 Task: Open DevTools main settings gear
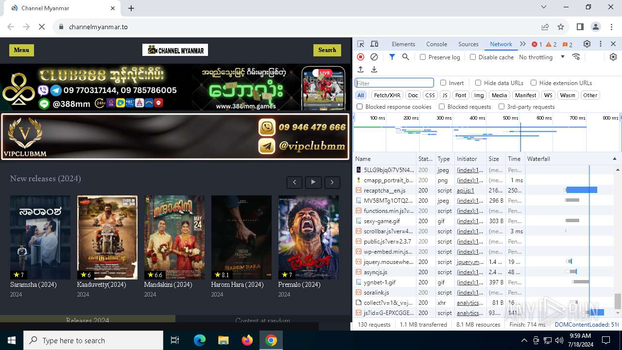(x=587, y=44)
